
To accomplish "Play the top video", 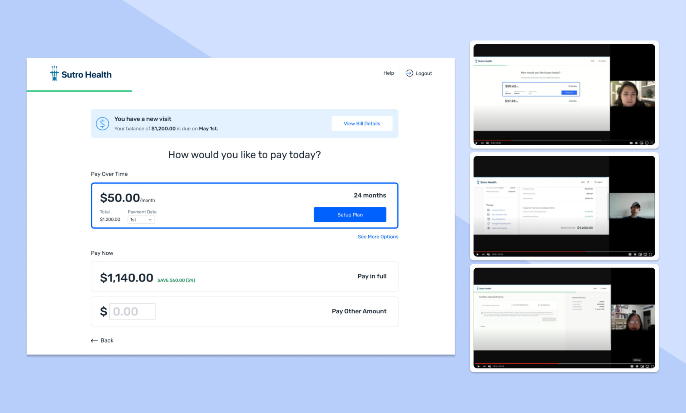I will (x=476, y=143).
